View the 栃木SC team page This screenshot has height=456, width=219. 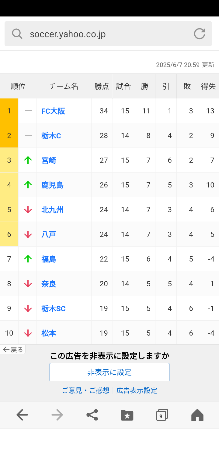54,308
